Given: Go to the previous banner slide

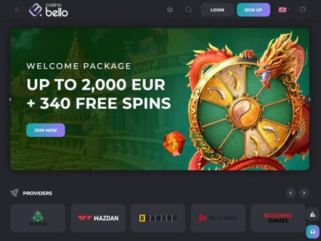Looking at the screenshot, I should [x=10, y=99].
